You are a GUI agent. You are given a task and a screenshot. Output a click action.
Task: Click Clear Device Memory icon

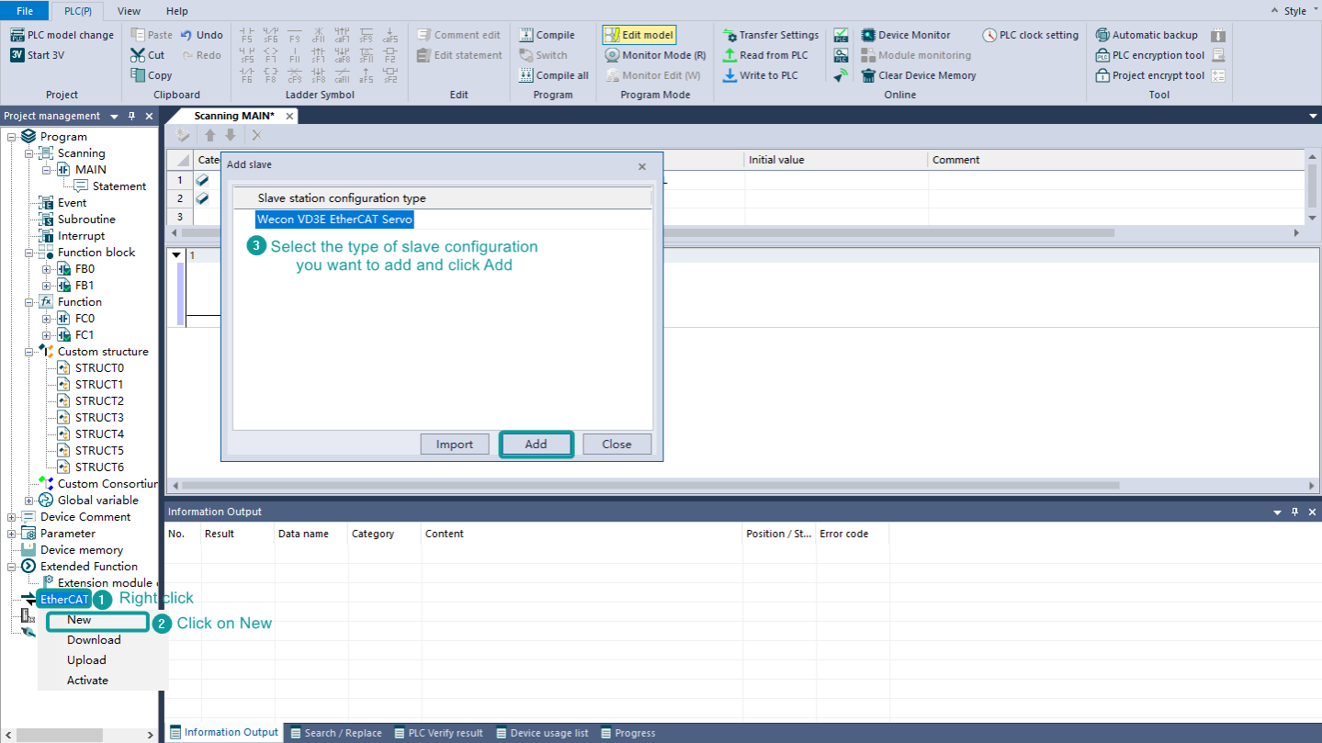point(868,75)
